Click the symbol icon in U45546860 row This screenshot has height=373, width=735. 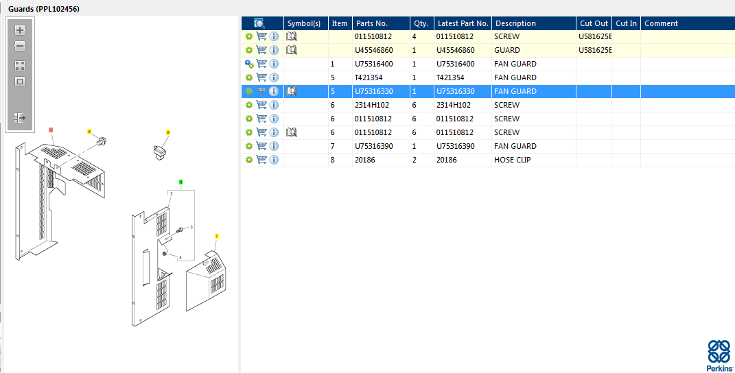click(x=292, y=50)
